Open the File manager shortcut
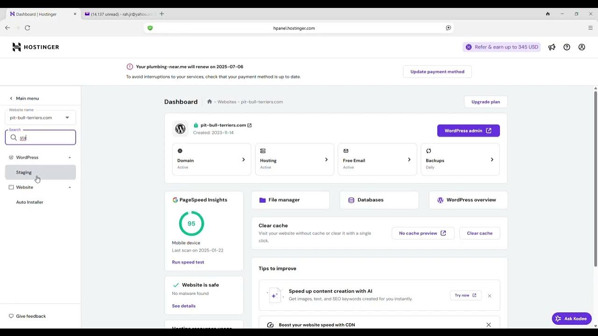This screenshot has height=336, width=598. tap(290, 200)
